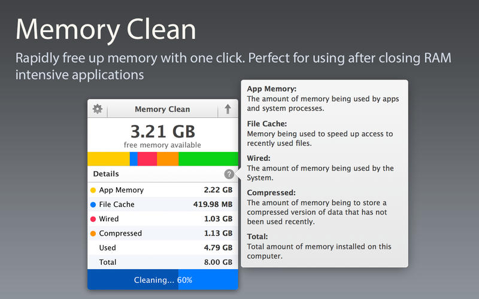Select the yellow segment of memory bar
The height and width of the screenshot is (299, 479).
pos(108,158)
